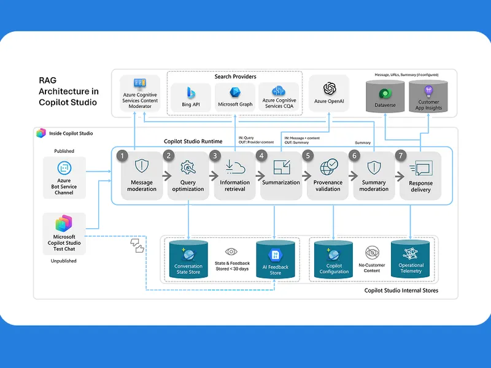Click the thumbs up/down feedback icon
491x368 pixels.
point(137,246)
